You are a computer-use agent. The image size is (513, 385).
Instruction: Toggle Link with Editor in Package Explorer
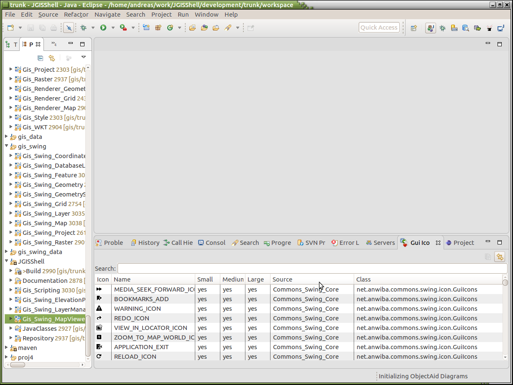point(52,58)
